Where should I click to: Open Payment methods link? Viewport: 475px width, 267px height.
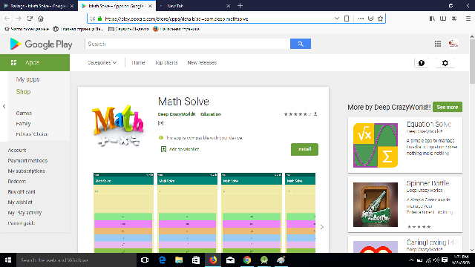[27, 160]
